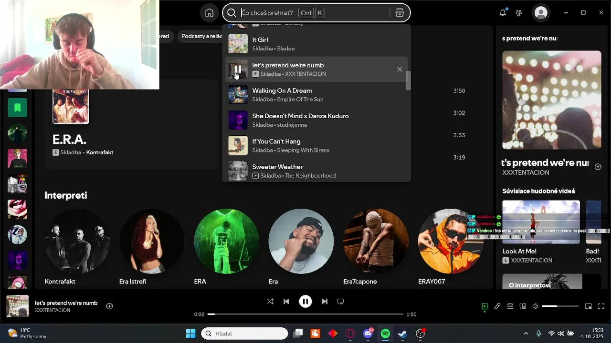Click If You Can't Hang cover thumbnail
611x343 pixels.
point(238,146)
